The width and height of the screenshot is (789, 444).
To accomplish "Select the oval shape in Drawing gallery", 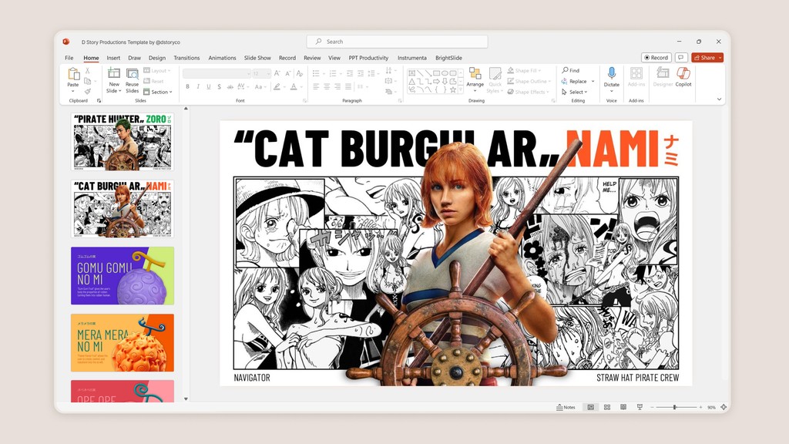I will (445, 73).
